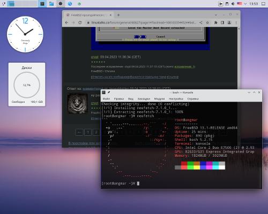Focus the Chrome address bar URL
The image size is (268, 214).
[x=144, y=23]
